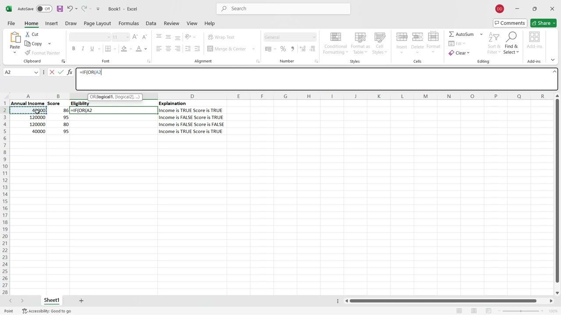Toggle Bold formatting button
Viewport: 561px width, 315px height.
[74, 49]
